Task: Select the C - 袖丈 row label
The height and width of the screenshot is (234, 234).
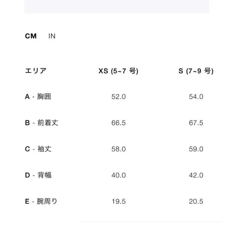Action: pyautogui.click(x=38, y=149)
